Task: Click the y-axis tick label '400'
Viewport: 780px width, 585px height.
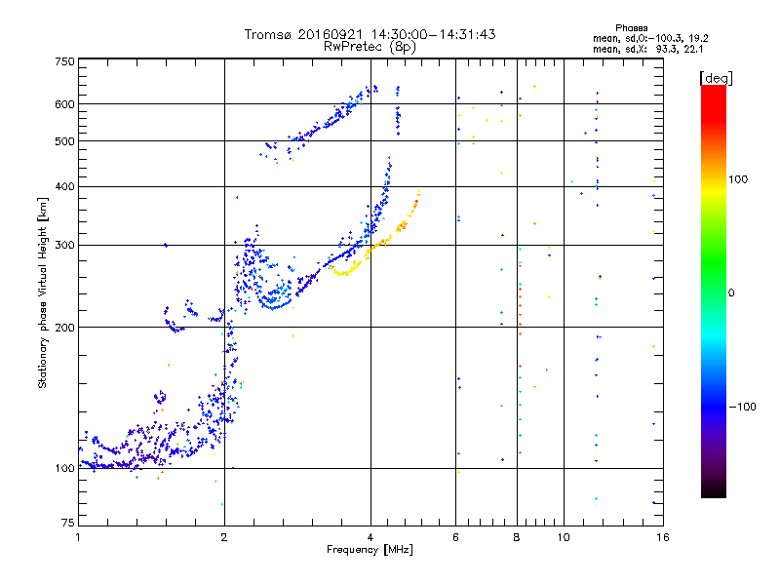Action: pos(64,186)
